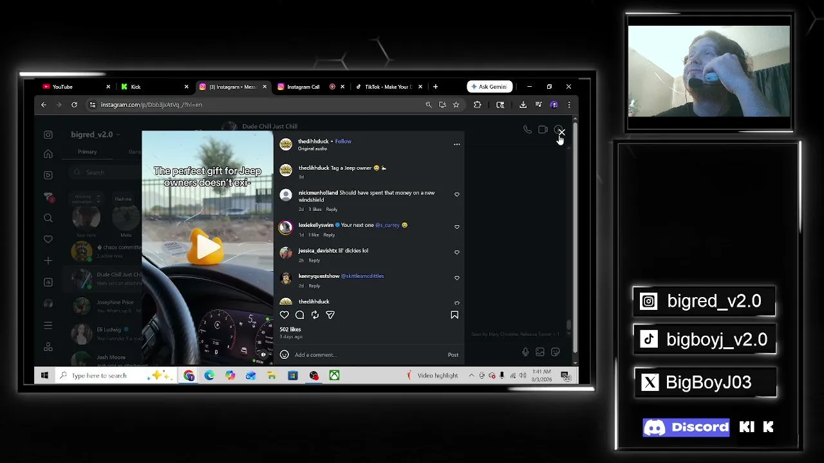Screen dimensions: 824x463
Task: Open thedihhduck profile from the post header username
Action: (x=314, y=141)
